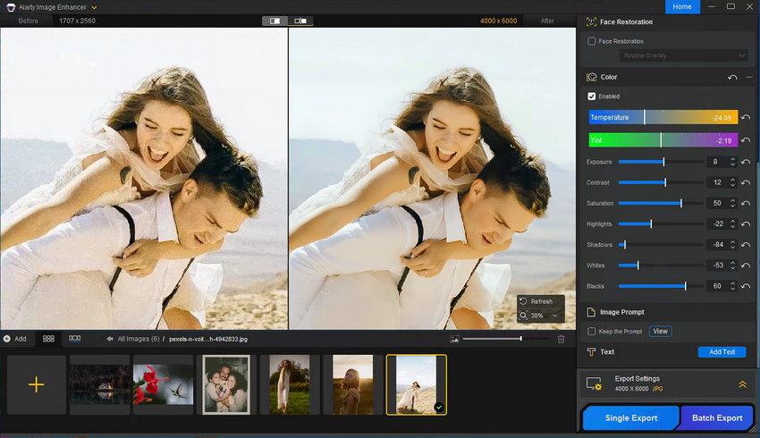Reset Saturation using its undo arrow
Screen dimensions: 760x438
coord(746,204)
